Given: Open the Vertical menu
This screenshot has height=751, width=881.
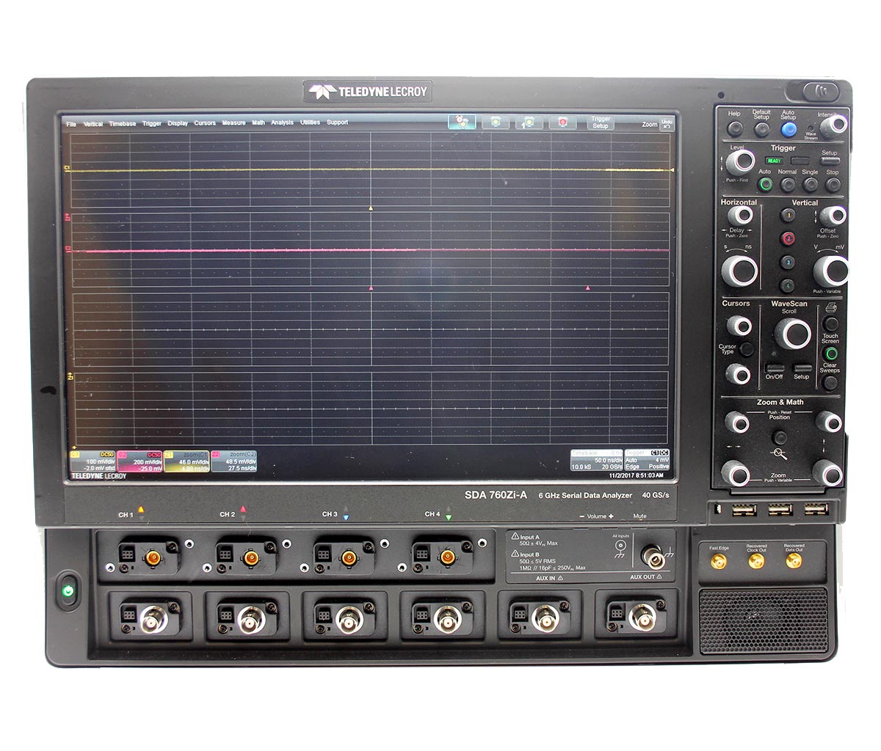Looking at the screenshot, I should 93,123.
